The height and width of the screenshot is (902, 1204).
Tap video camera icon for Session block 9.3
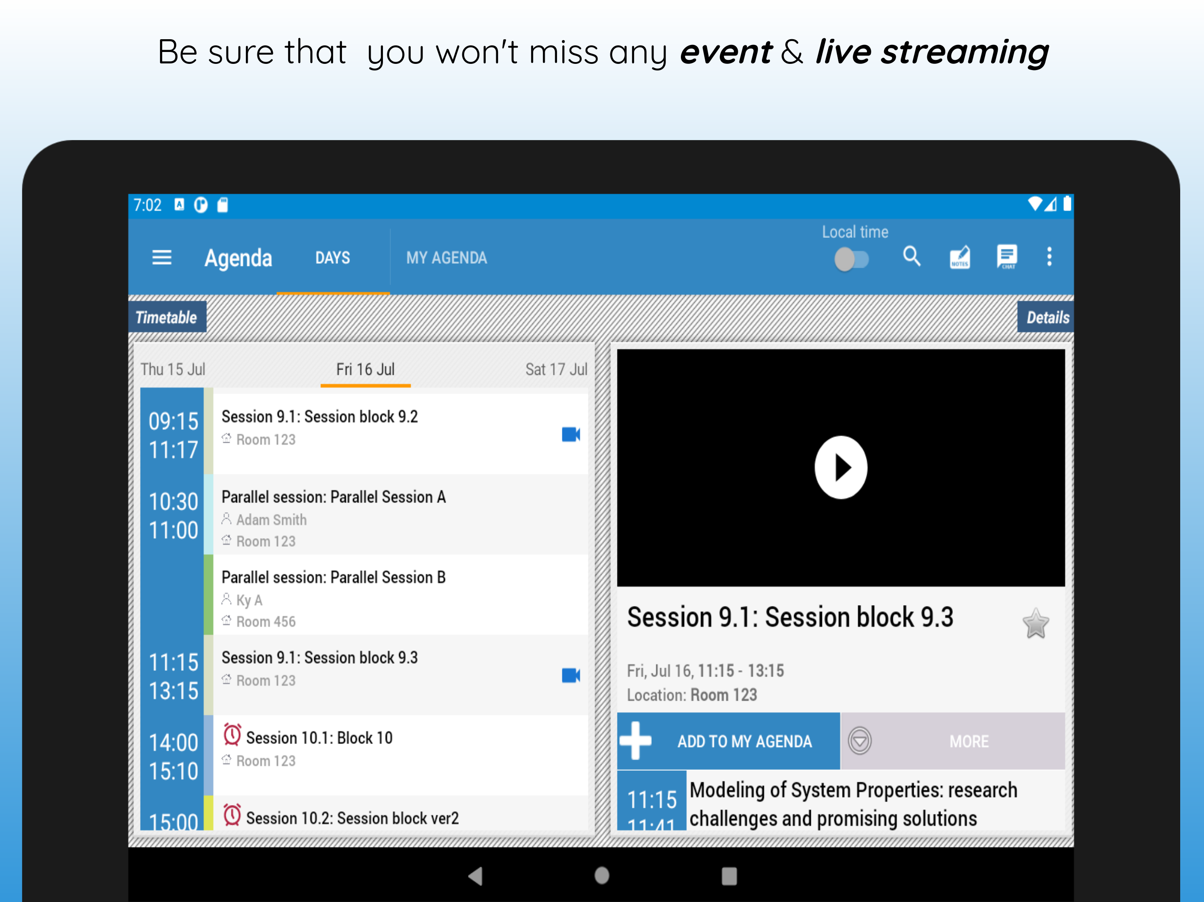570,675
